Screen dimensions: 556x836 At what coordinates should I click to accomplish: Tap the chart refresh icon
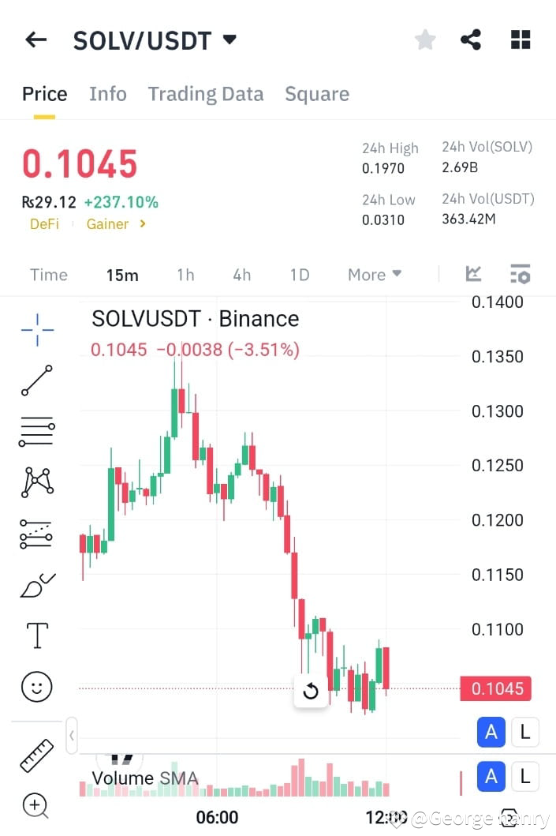click(311, 690)
